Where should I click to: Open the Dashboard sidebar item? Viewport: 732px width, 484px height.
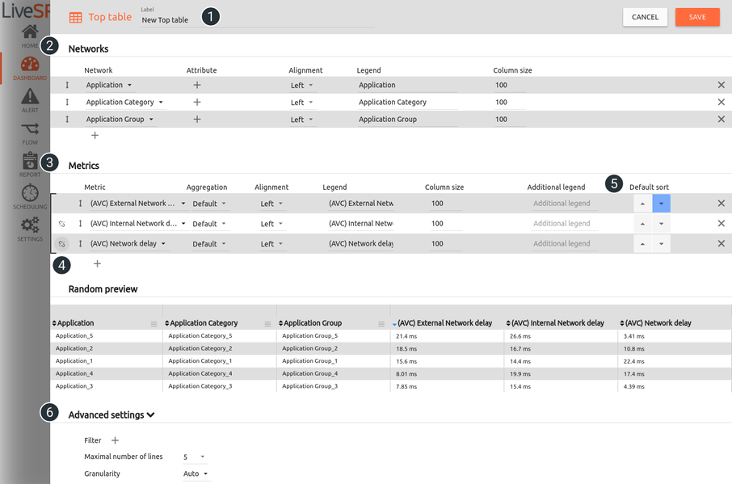[30, 69]
